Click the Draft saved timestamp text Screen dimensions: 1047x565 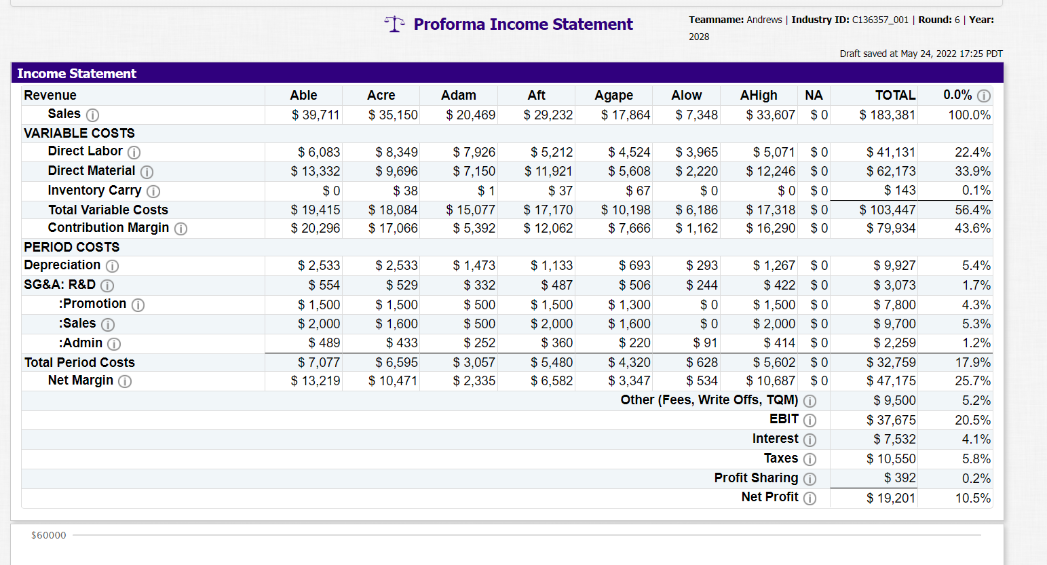(921, 54)
